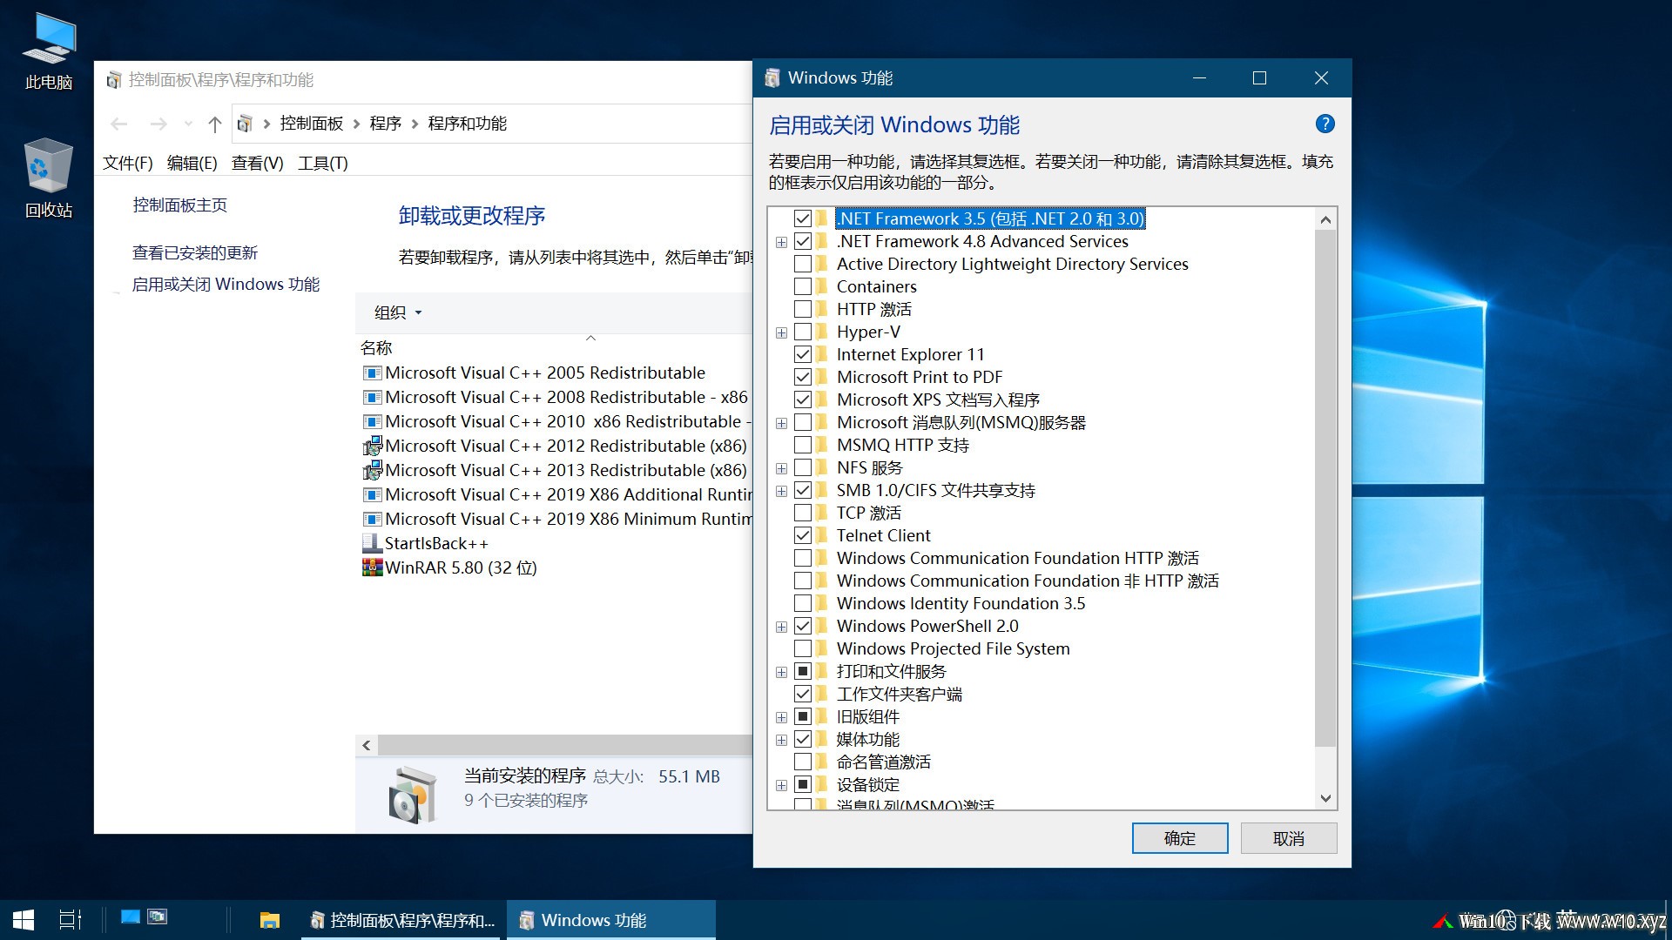Expand the NFS 服务 node
The width and height of the screenshot is (1672, 940).
pyautogui.click(x=781, y=468)
